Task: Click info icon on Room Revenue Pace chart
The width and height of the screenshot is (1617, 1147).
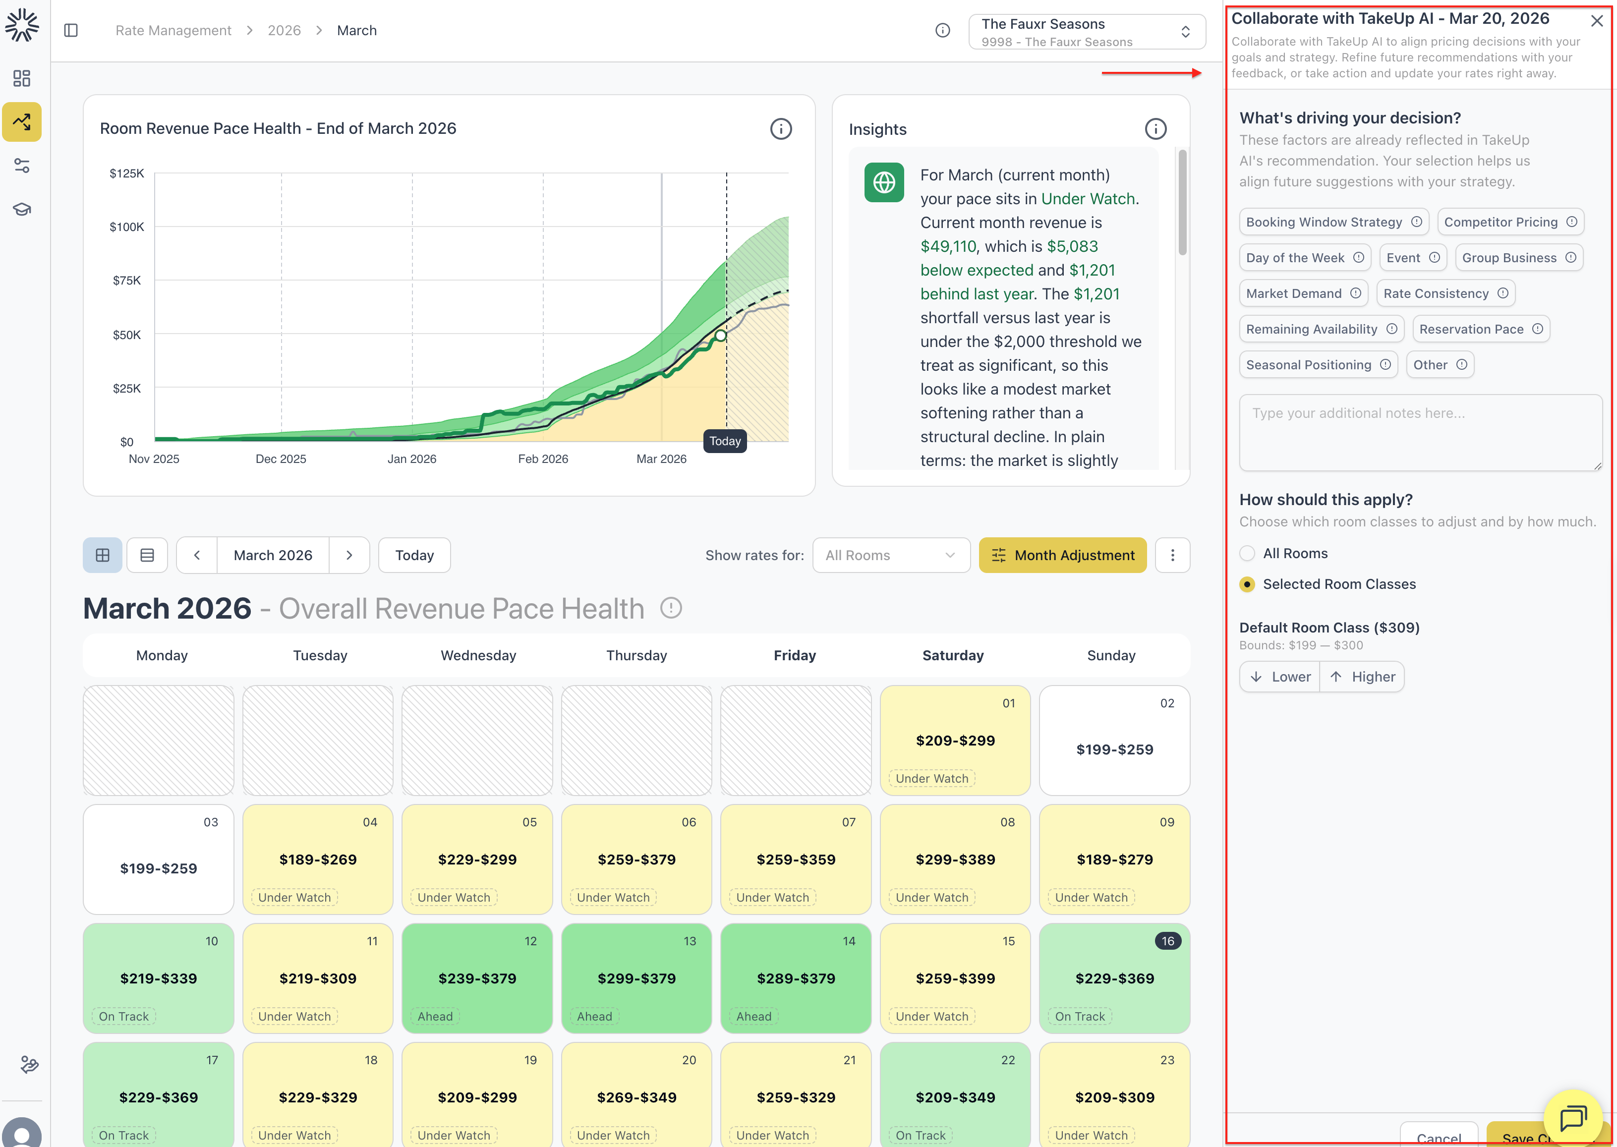Action: [x=780, y=129]
